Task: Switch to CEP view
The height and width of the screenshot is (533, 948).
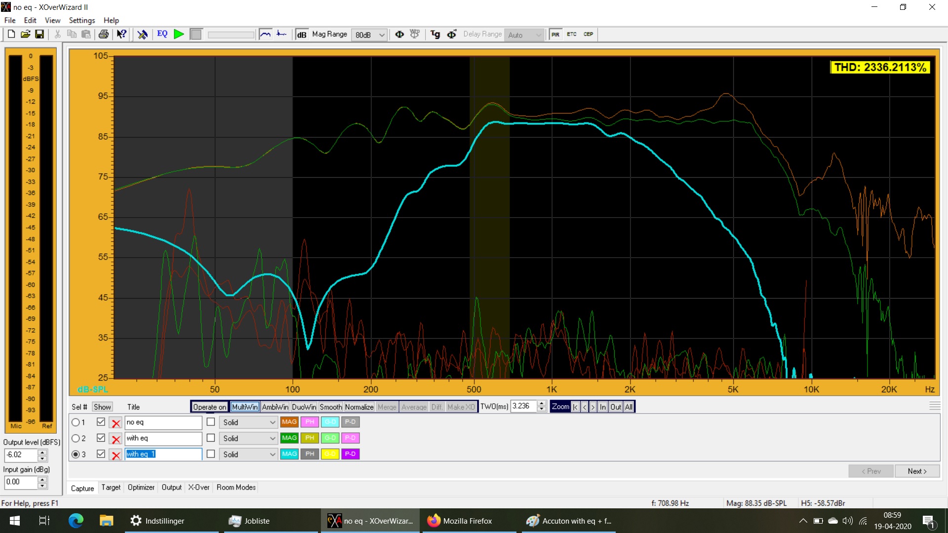Action: click(588, 35)
